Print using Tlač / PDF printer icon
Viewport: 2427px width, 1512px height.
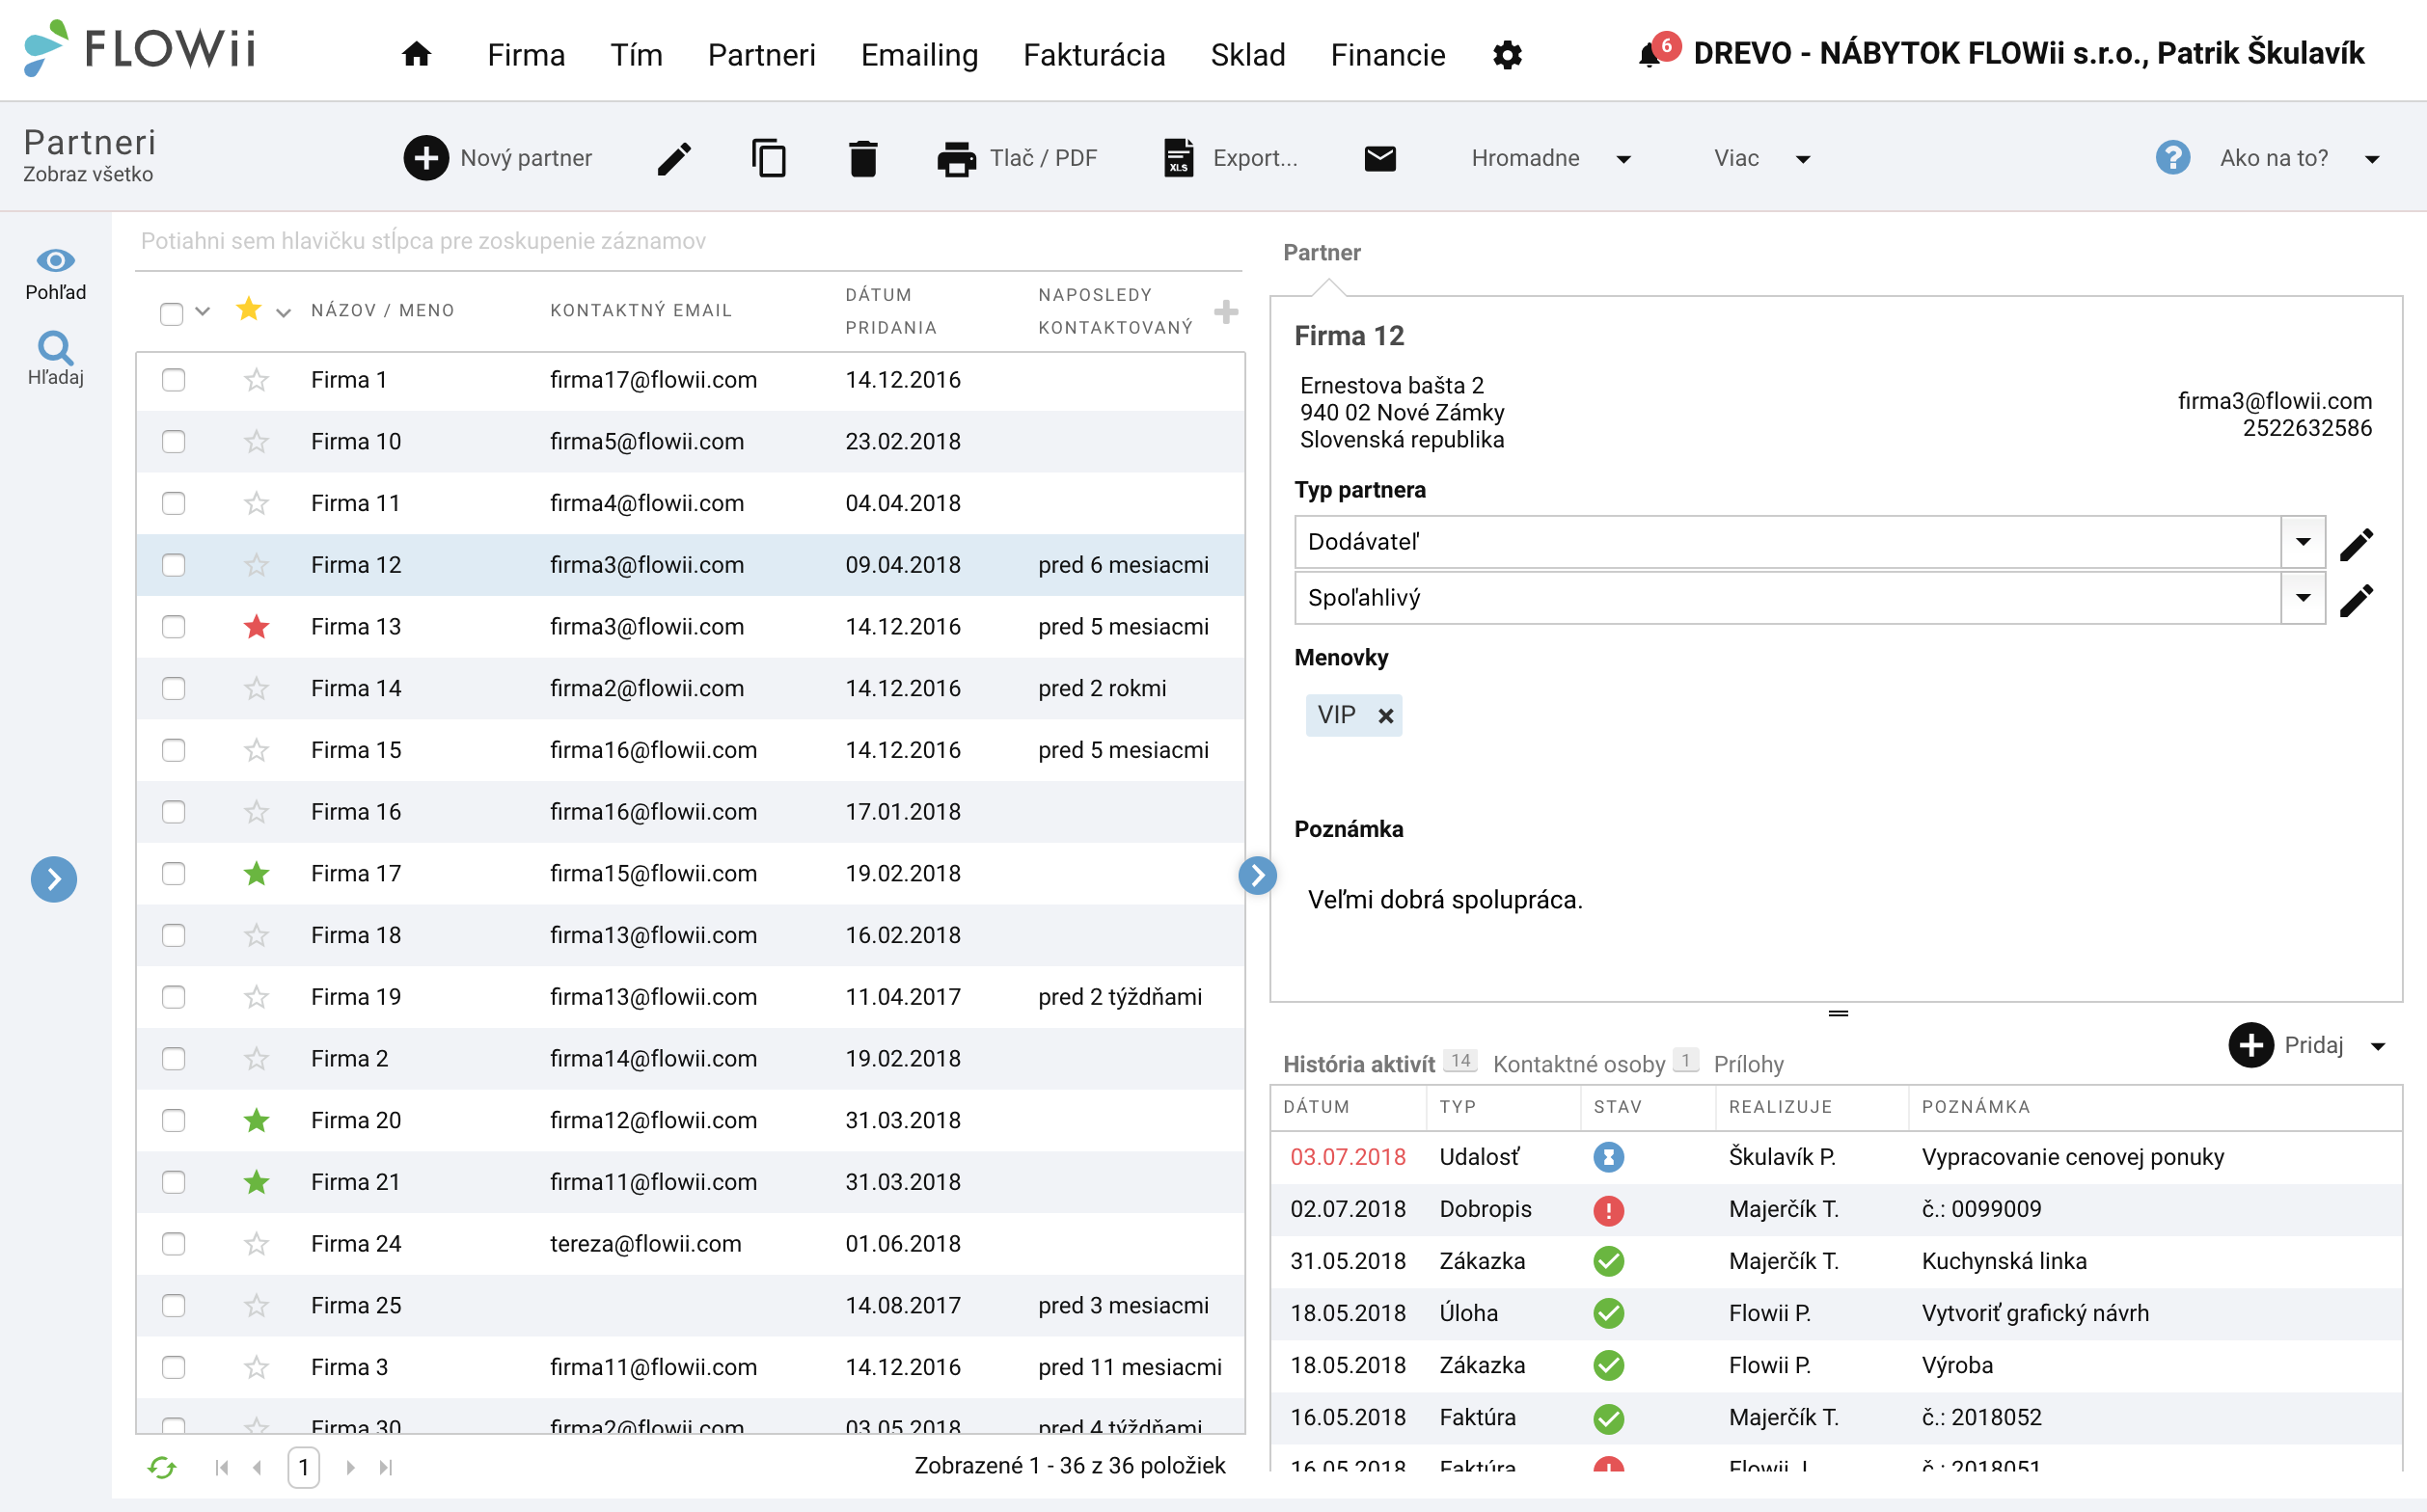(956, 158)
